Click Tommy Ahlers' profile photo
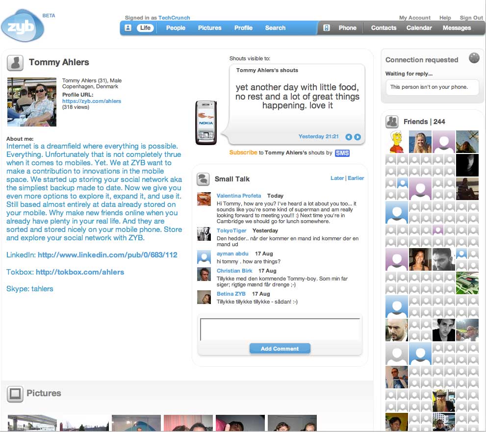Viewport: 486px width, 432px height. click(x=32, y=102)
